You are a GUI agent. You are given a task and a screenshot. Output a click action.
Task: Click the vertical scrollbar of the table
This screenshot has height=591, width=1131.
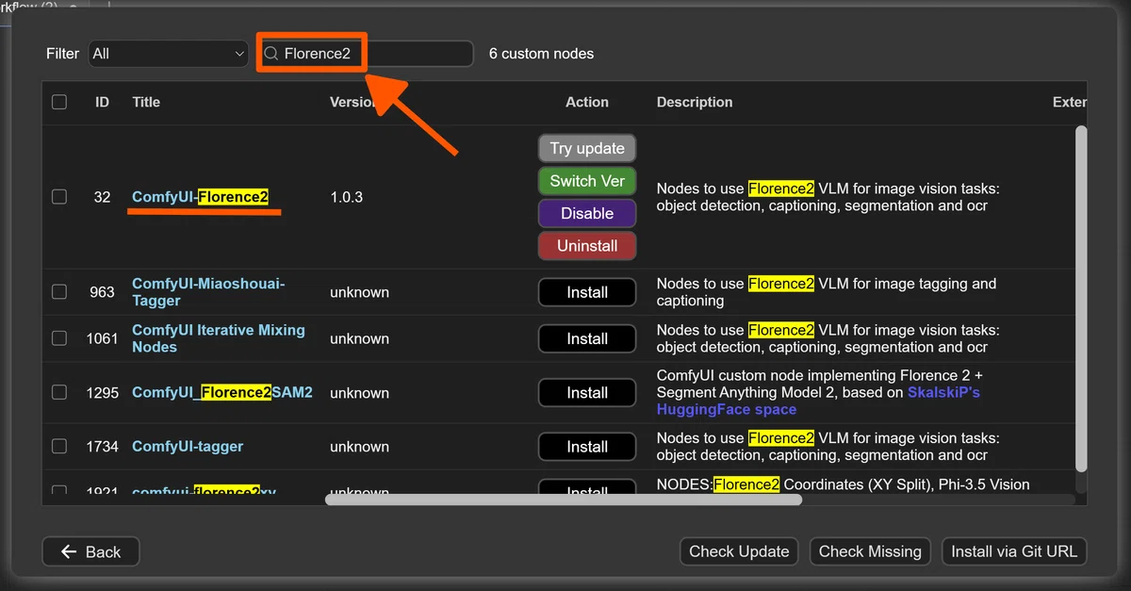point(1081,297)
